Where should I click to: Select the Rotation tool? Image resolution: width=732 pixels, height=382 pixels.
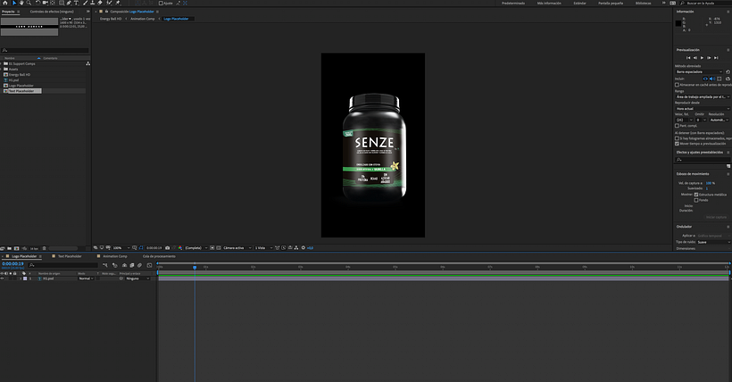pos(37,3)
